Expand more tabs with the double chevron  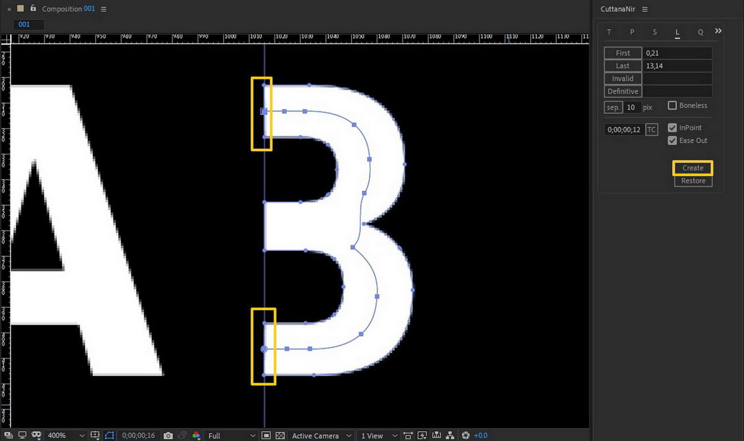tap(718, 31)
